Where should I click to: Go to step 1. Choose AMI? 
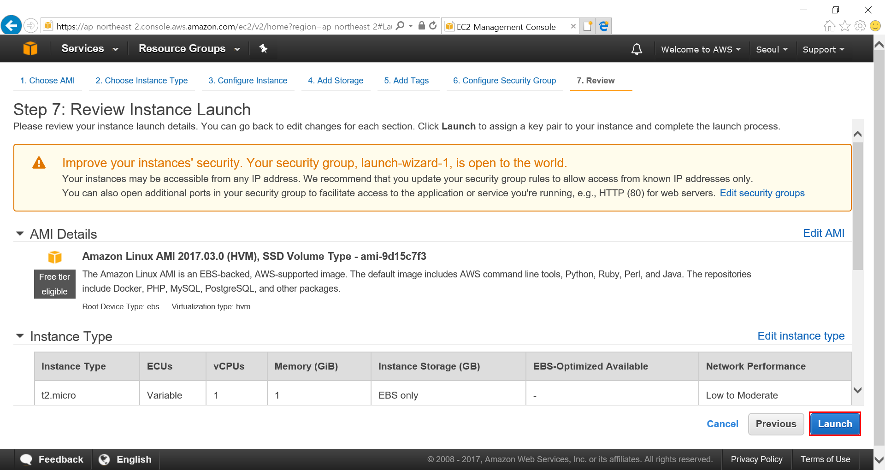point(47,81)
